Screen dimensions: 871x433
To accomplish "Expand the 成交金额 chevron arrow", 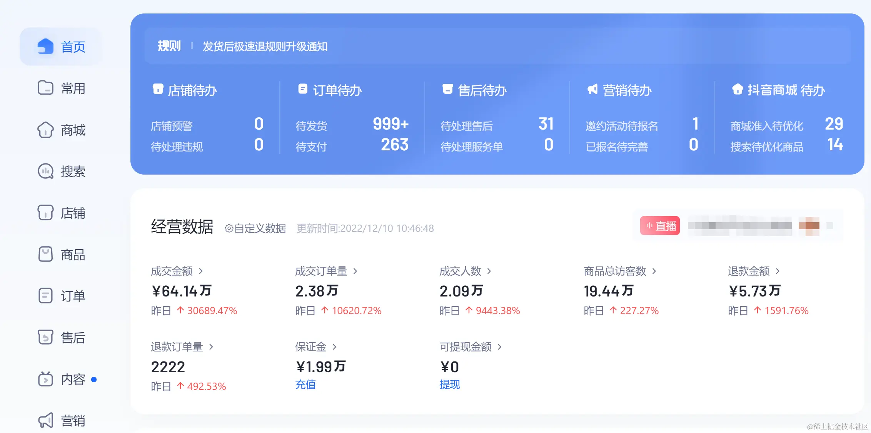I will coord(201,271).
